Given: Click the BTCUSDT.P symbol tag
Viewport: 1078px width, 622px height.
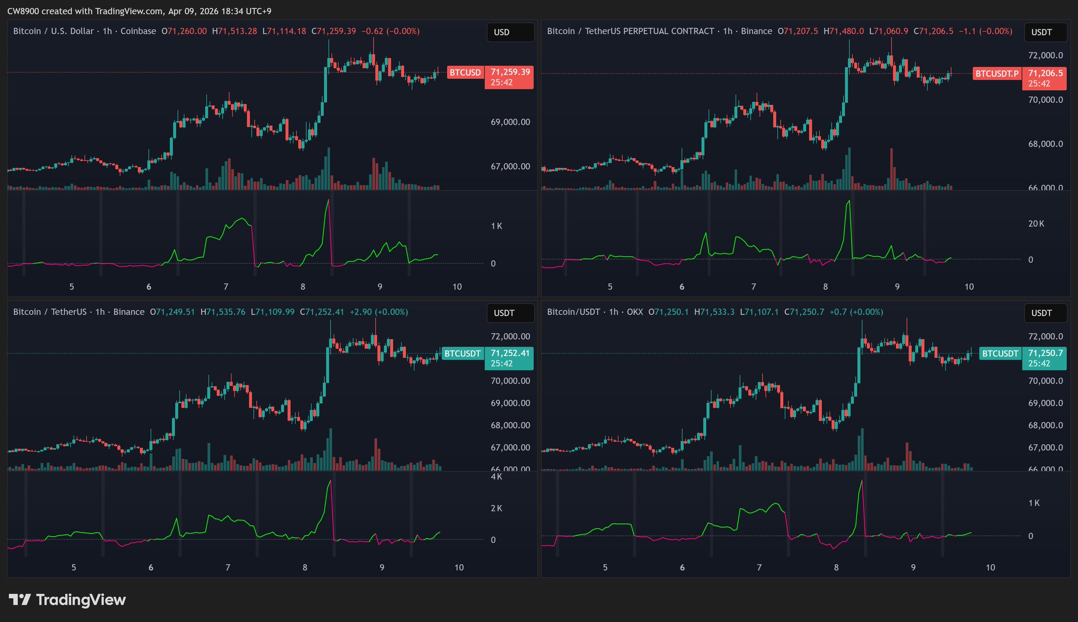Looking at the screenshot, I should coord(996,74).
